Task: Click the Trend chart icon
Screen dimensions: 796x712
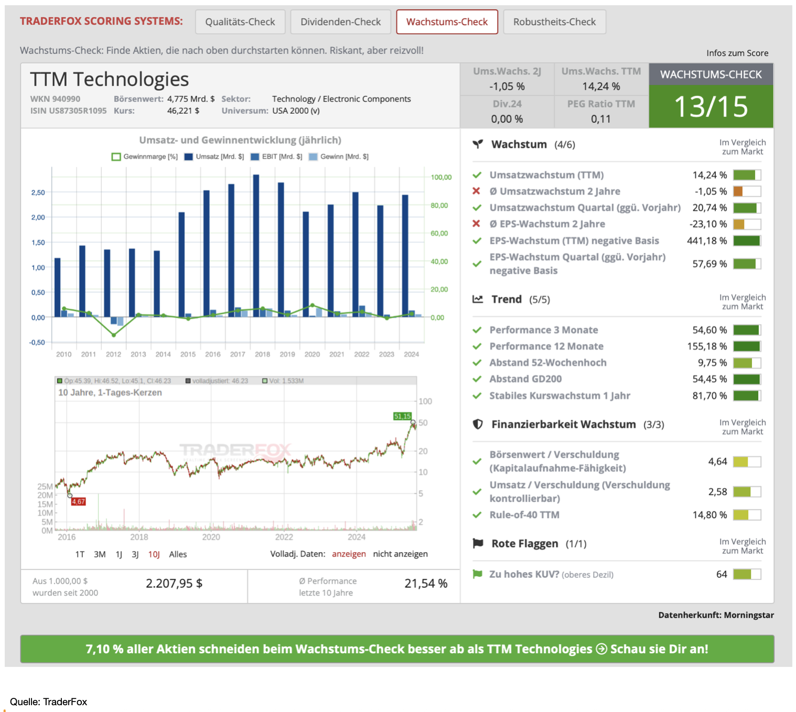Action: [478, 299]
